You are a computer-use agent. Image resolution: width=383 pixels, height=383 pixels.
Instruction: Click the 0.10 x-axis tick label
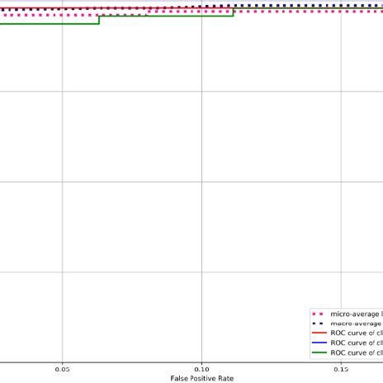[x=201, y=369]
